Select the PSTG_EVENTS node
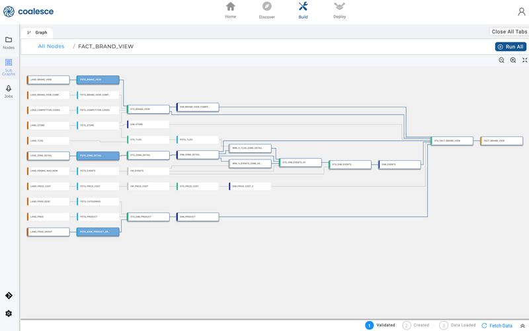The width and height of the screenshot is (529, 331). (x=98, y=171)
